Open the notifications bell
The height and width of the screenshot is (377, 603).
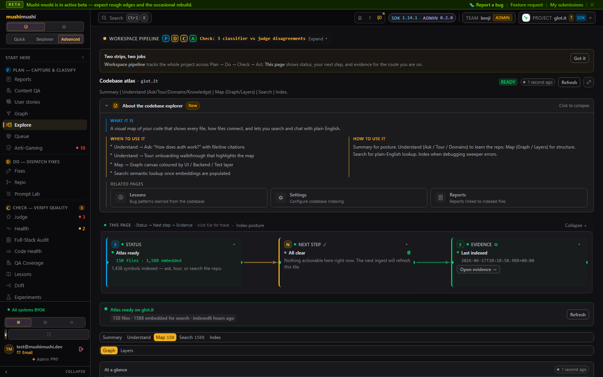360,18
